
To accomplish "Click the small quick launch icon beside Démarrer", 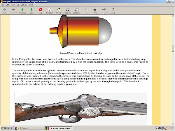I will pyautogui.click(x=16, y=128).
